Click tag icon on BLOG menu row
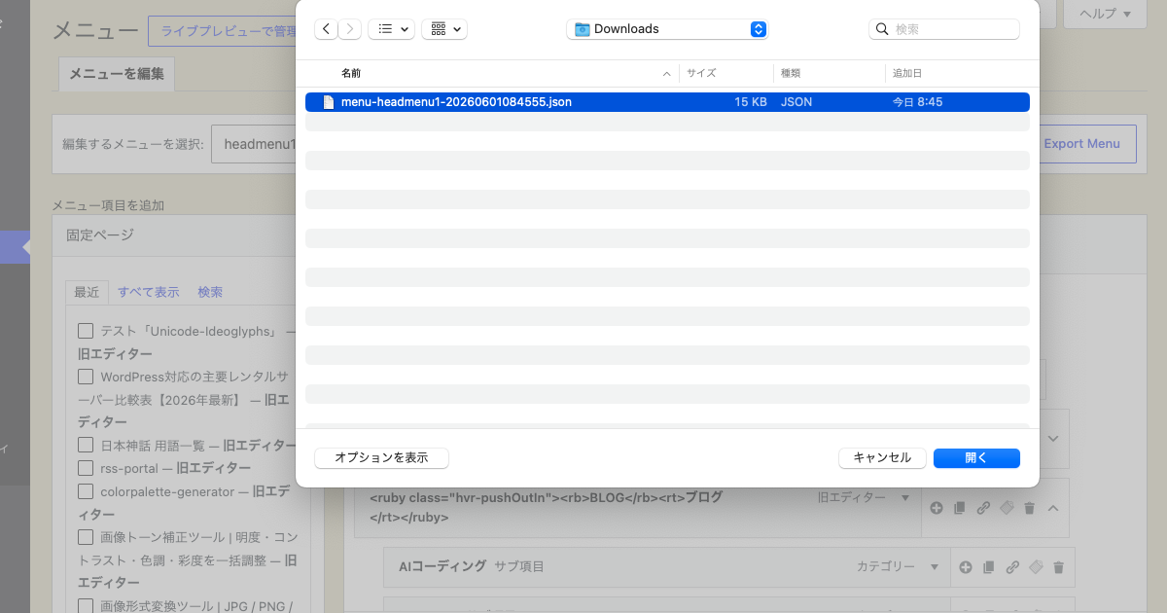 pyautogui.click(x=1007, y=508)
